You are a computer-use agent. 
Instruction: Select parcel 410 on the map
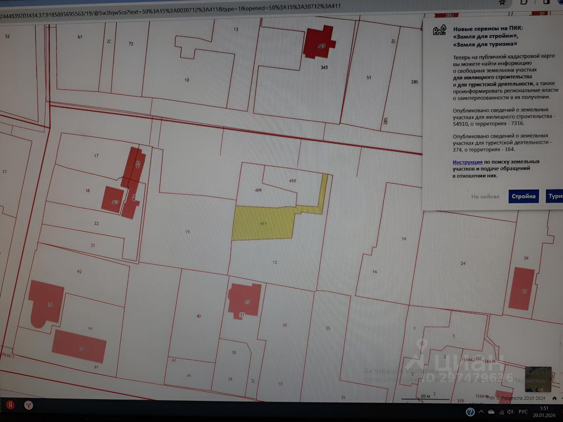[293, 181]
